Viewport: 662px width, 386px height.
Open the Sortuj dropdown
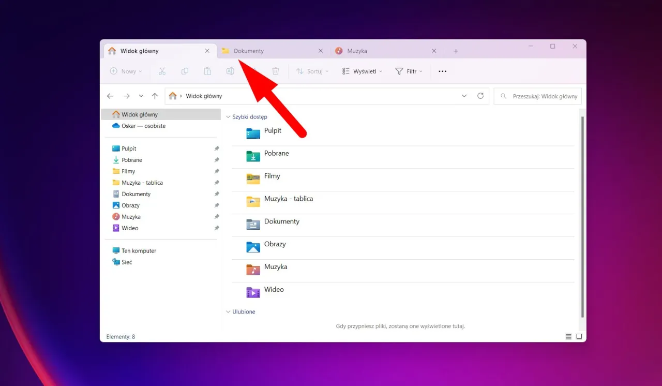pyautogui.click(x=312, y=71)
